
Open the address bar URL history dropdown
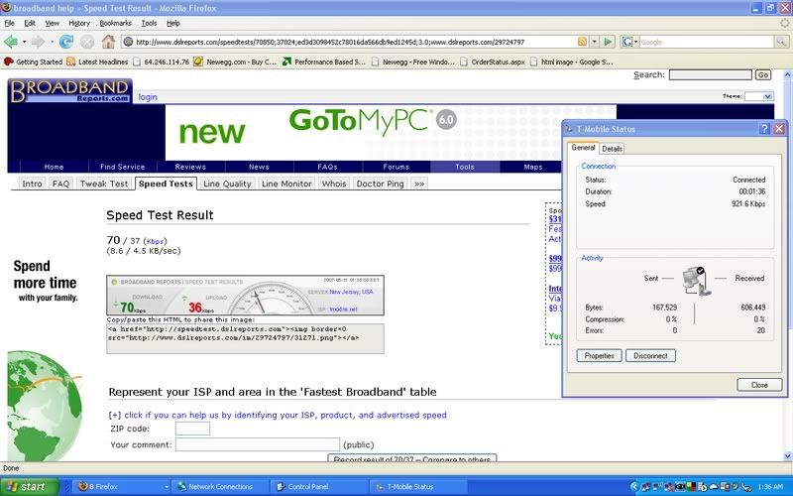point(594,42)
